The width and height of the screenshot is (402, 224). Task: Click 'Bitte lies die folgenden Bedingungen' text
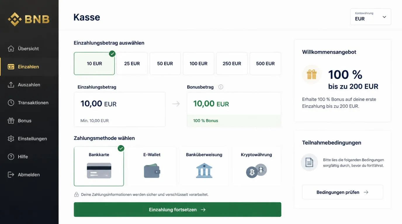point(354,163)
